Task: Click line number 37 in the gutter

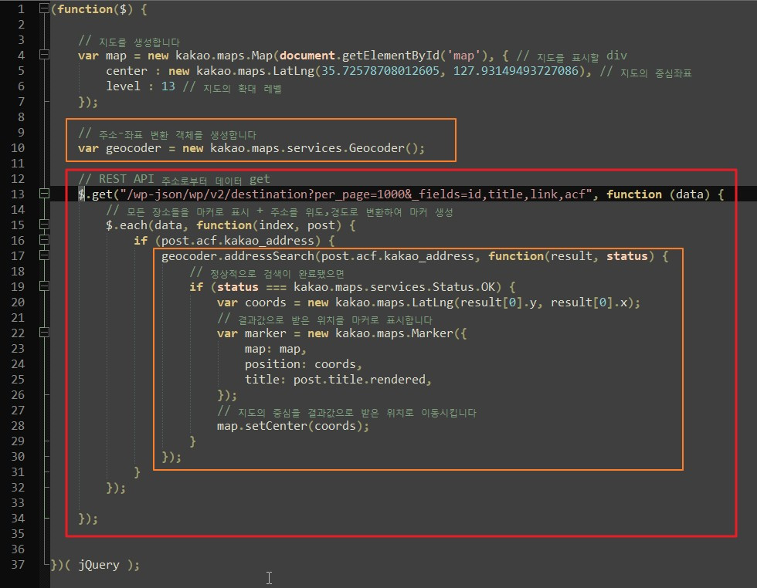Action: (17, 565)
